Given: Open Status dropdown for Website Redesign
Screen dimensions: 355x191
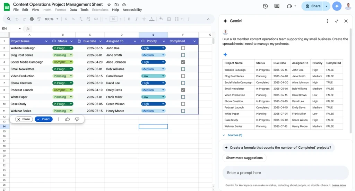Looking at the screenshot, I should point(63,48).
